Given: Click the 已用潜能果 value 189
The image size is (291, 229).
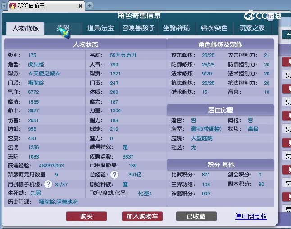Looking at the screenshot, I should click(133, 166).
